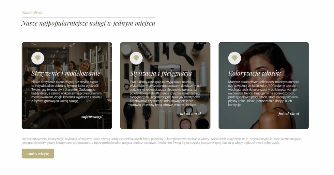Screen dimensions: 334x175
Task: Click the paragraph starting 'Oprócz strzyżenia, koloryzacji'
Action: [161, 141]
